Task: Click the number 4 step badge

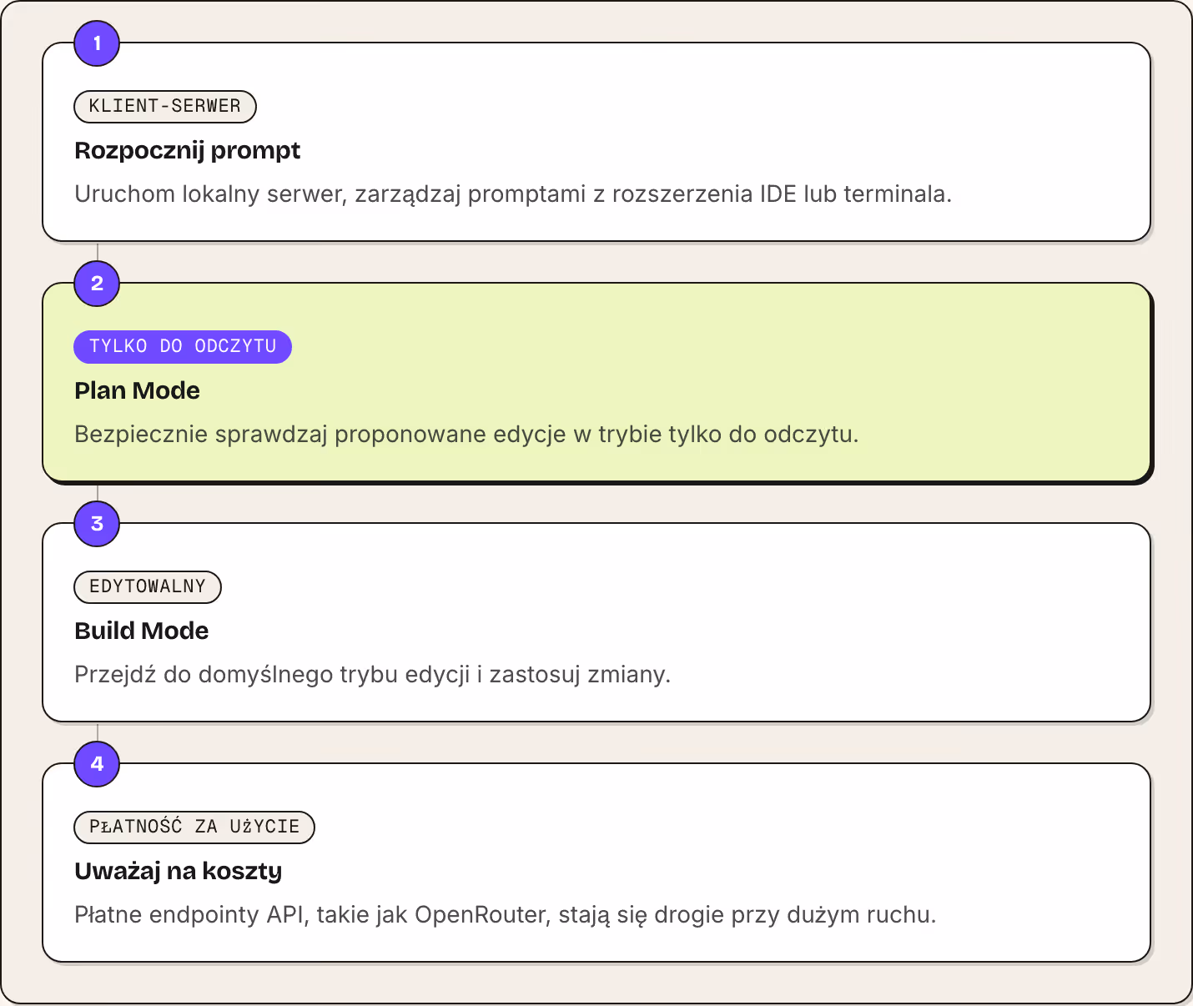Action: tap(97, 764)
